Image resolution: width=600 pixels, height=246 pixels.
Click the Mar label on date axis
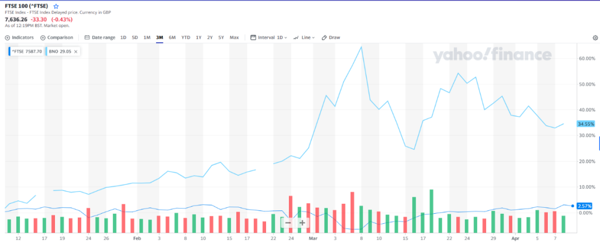313,238
